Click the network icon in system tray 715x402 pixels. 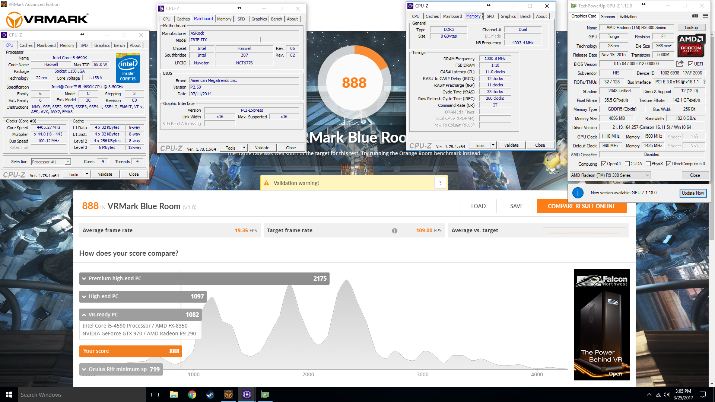coord(658,395)
